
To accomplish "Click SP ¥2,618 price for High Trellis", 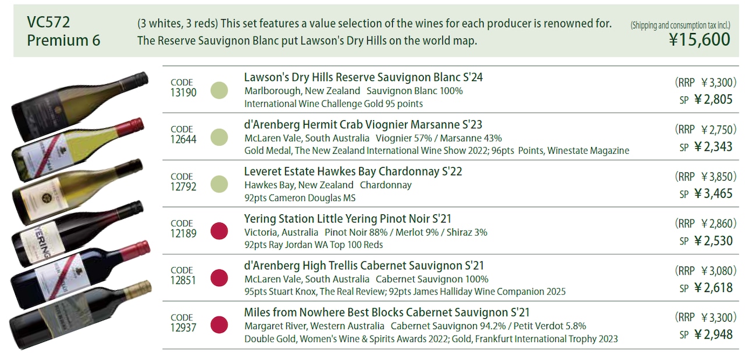I will [x=706, y=287].
